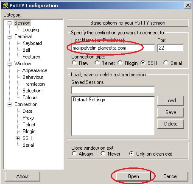The height and width of the screenshot is (184, 193).
Task: Open the Keyboard settings panel
Action: coord(32,43)
